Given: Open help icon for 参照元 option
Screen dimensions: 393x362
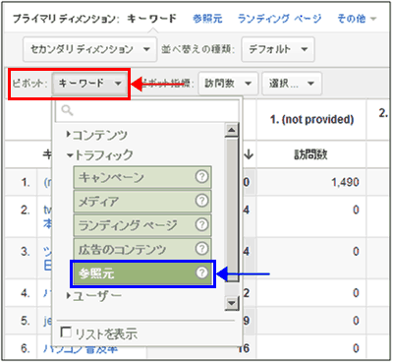Looking at the screenshot, I should (201, 272).
